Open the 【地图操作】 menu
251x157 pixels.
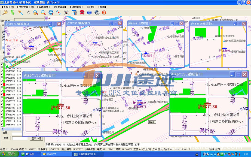(77, 7)
